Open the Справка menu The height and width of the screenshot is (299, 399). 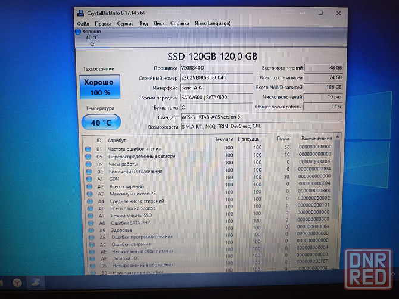(180, 23)
